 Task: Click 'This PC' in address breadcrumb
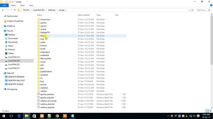coord(26,10)
